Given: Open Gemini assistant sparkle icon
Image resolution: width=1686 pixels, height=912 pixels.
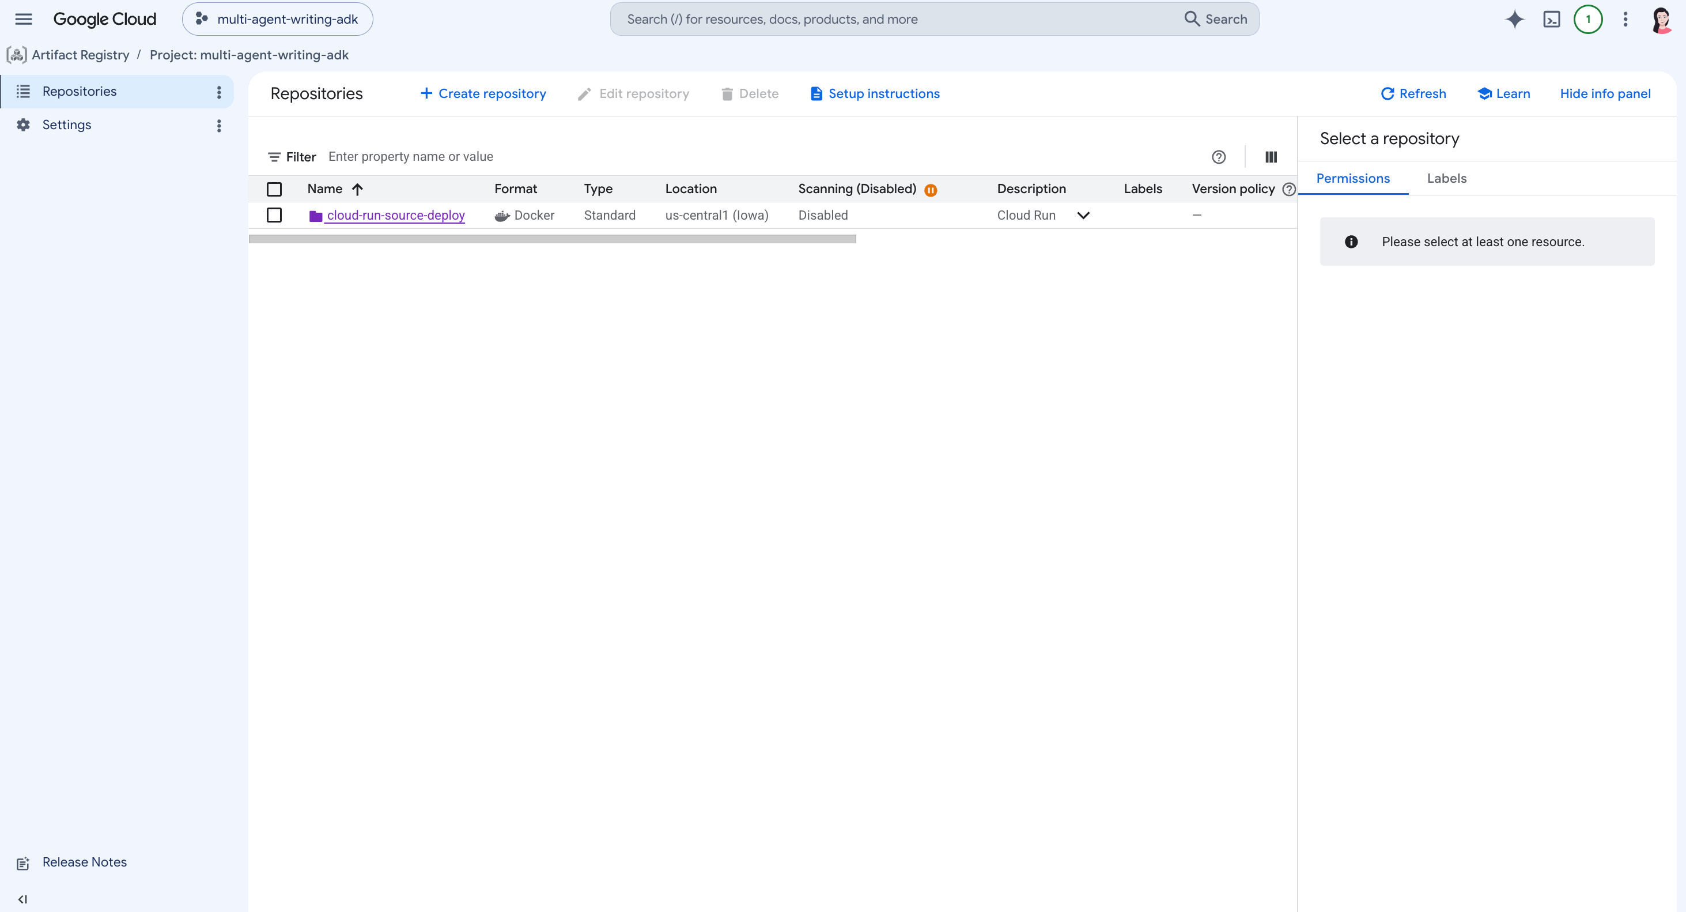Looking at the screenshot, I should (1514, 19).
